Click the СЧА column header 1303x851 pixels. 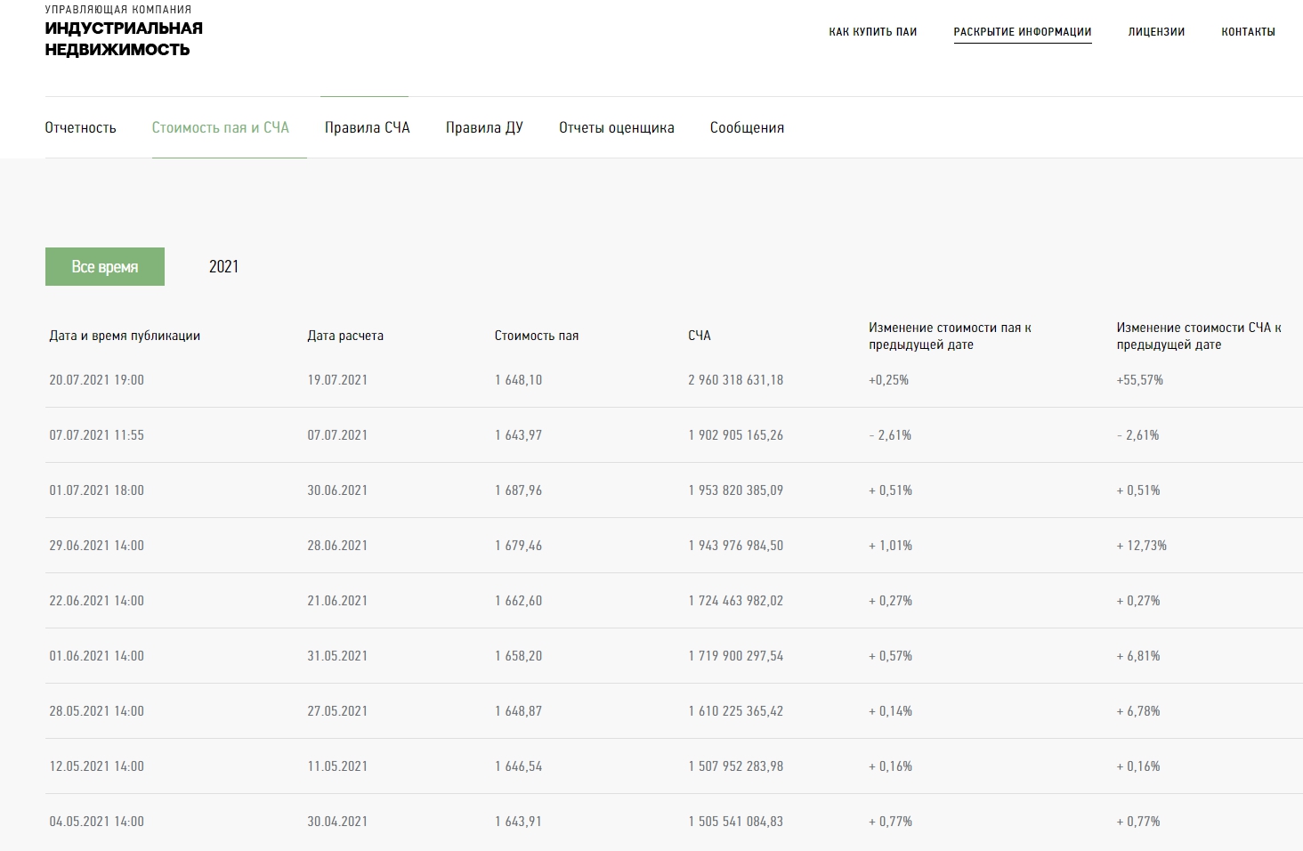[700, 336]
